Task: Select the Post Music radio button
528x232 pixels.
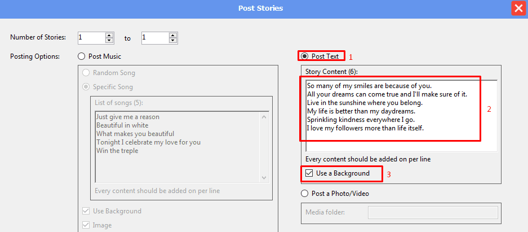Action: pyautogui.click(x=82, y=56)
